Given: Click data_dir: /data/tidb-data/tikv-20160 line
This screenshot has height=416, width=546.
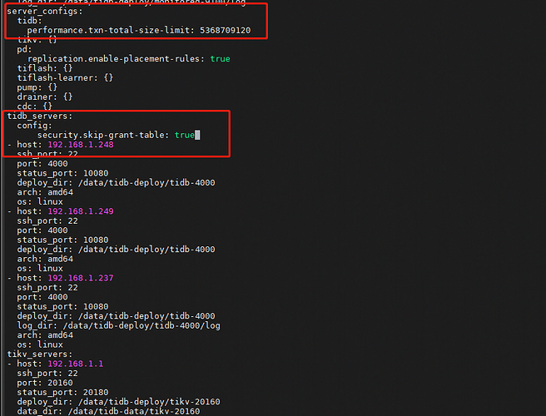Looking at the screenshot, I should click(108, 411).
